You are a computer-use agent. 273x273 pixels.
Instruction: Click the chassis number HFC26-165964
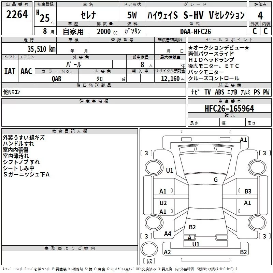(229, 109)
